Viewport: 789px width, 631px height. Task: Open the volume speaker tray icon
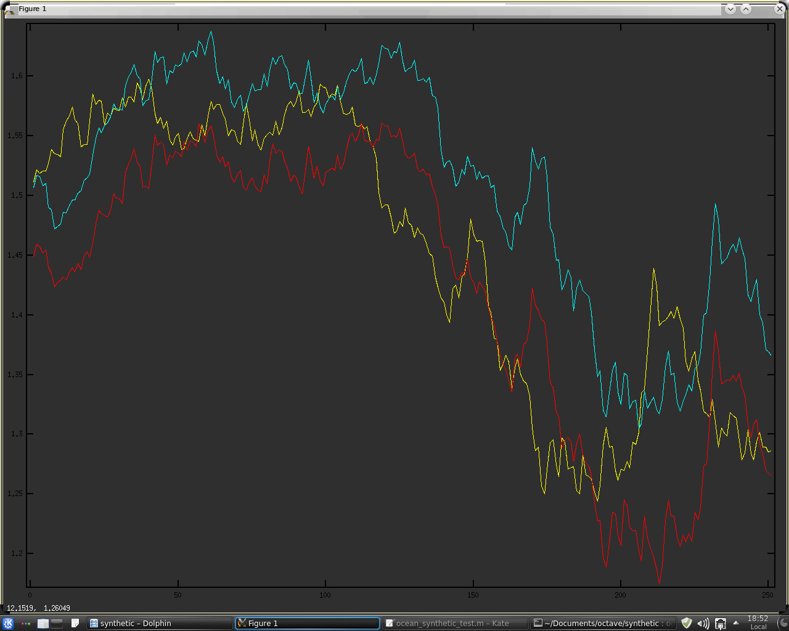[x=703, y=623]
